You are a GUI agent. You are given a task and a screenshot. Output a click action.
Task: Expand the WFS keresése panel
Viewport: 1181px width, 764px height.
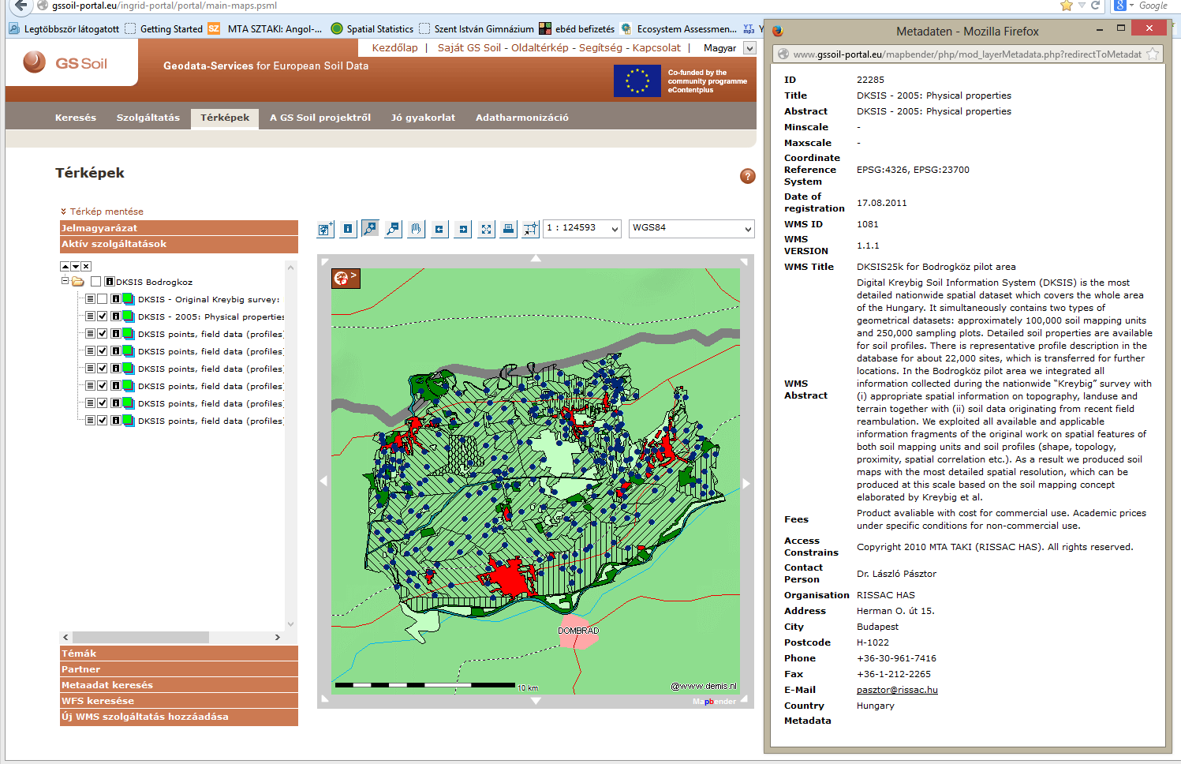pyautogui.click(x=179, y=701)
